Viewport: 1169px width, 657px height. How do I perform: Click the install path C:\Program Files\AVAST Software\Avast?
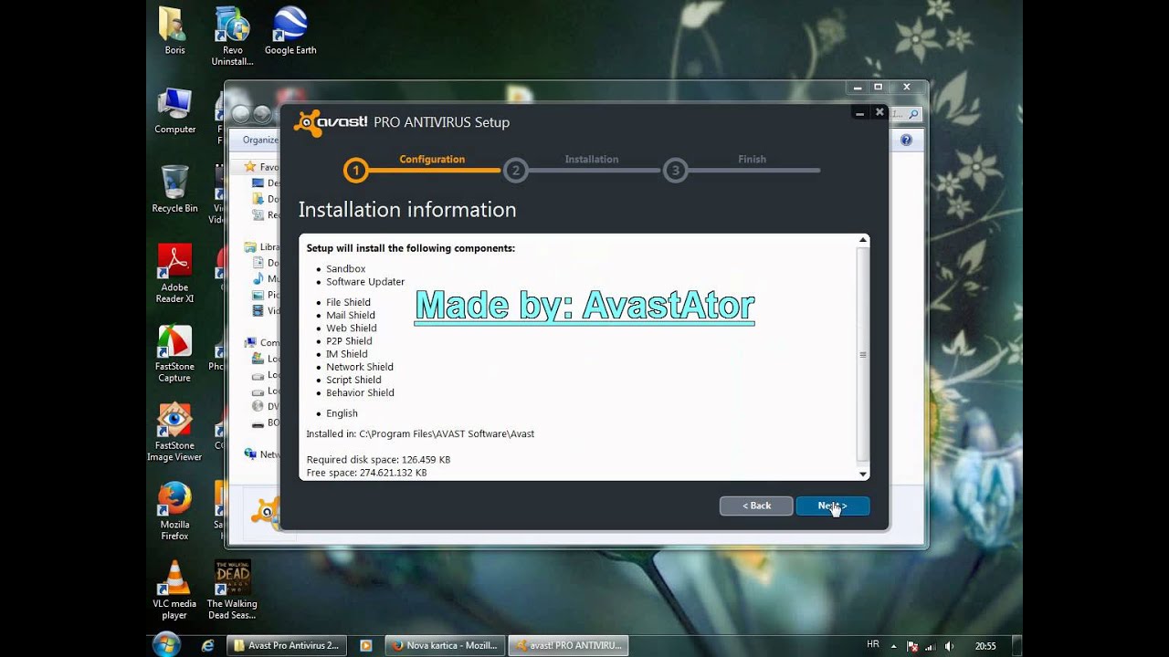(447, 434)
